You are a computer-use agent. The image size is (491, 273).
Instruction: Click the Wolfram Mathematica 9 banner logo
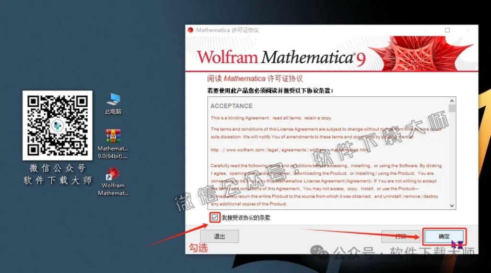pyautogui.click(x=281, y=58)
